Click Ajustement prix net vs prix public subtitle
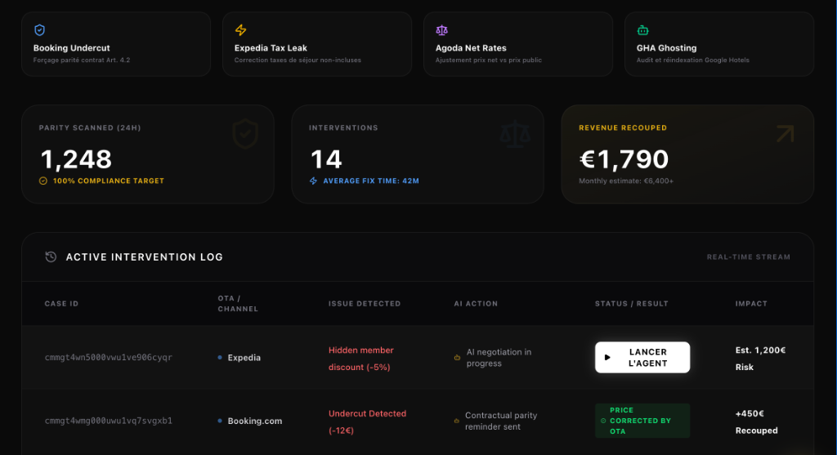The width and height of the screenshot is (837, 455). 489,60
